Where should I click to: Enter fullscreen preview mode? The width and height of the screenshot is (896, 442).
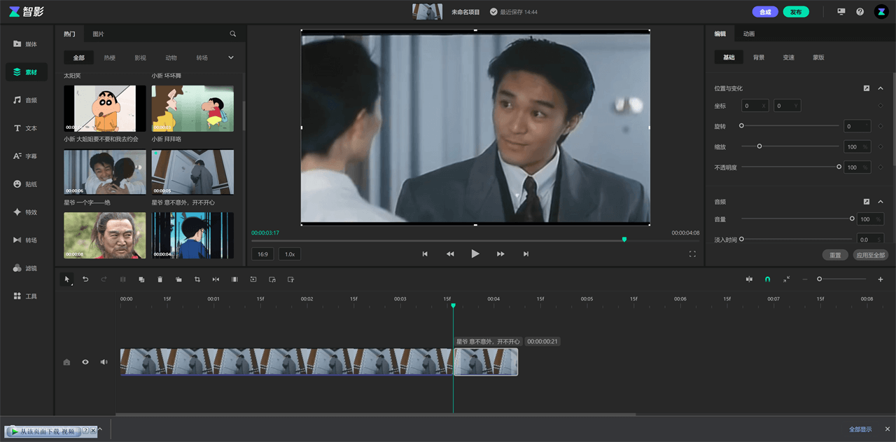[692, 254]
